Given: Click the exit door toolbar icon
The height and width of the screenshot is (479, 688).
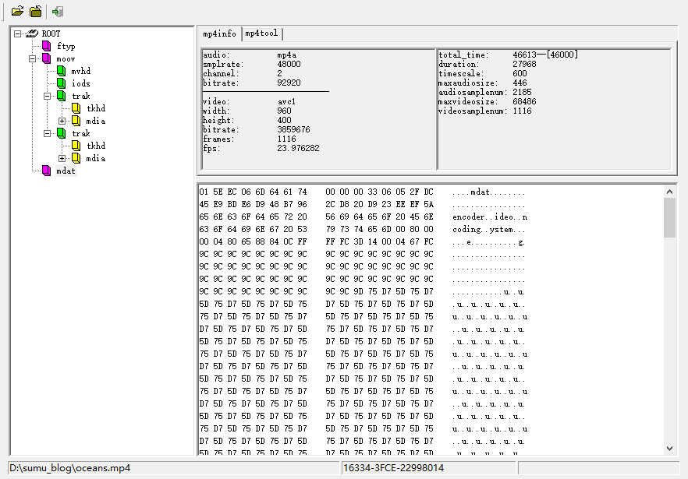Looking at the screenshot, I should pyautogui.click(x=58, y=12).
